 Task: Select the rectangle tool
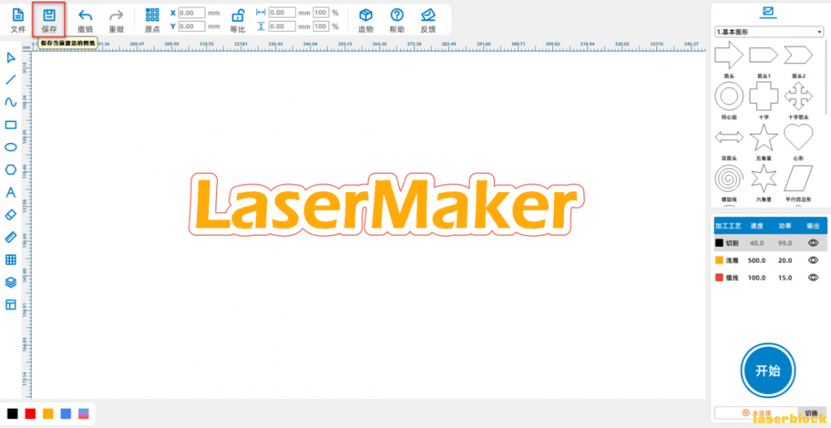11,125
